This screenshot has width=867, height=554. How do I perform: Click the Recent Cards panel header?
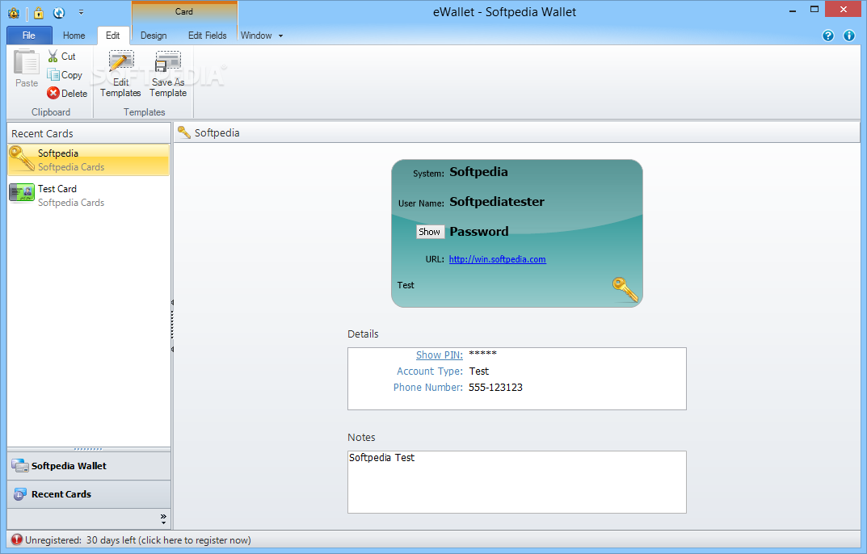point(88,133)
